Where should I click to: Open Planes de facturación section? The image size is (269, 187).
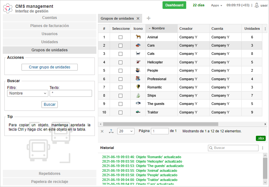(50, 26)
